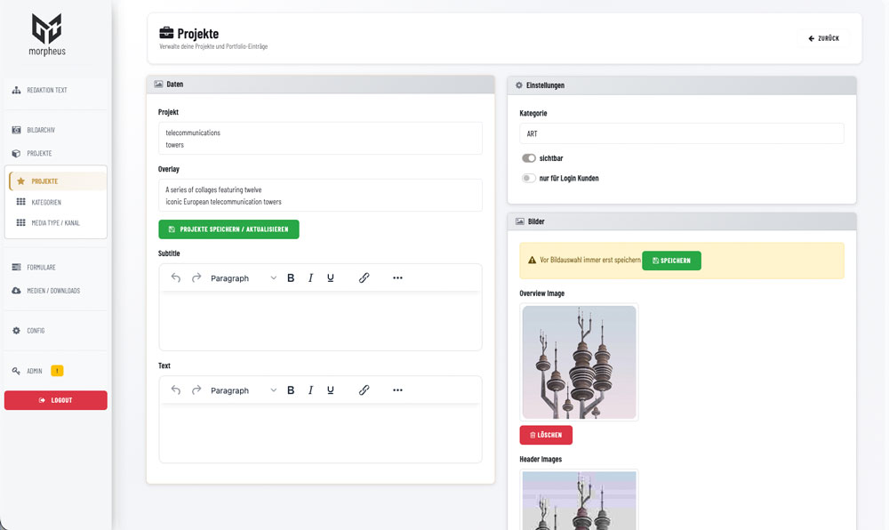This screenshot has height=530, width=889.
Task: Click the morpheus logo
Action: [48, 35]
